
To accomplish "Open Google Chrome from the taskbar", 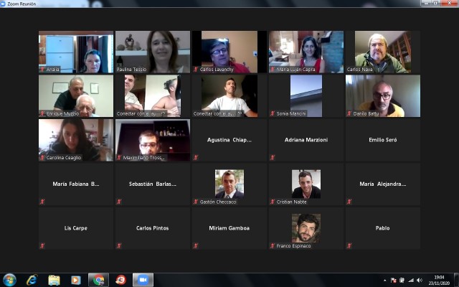I will (x=98, y=280).
